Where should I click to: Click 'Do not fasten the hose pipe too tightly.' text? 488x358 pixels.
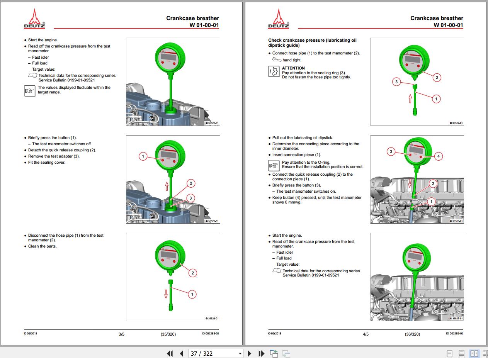316,77
